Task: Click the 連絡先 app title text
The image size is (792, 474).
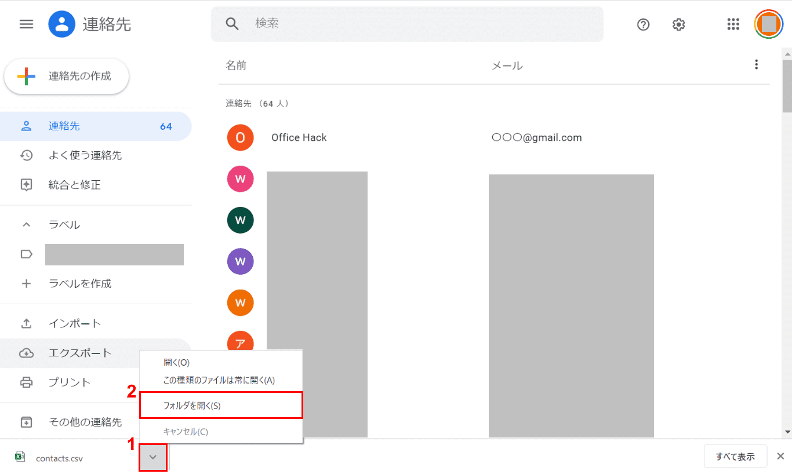Action: coord(107,24)
